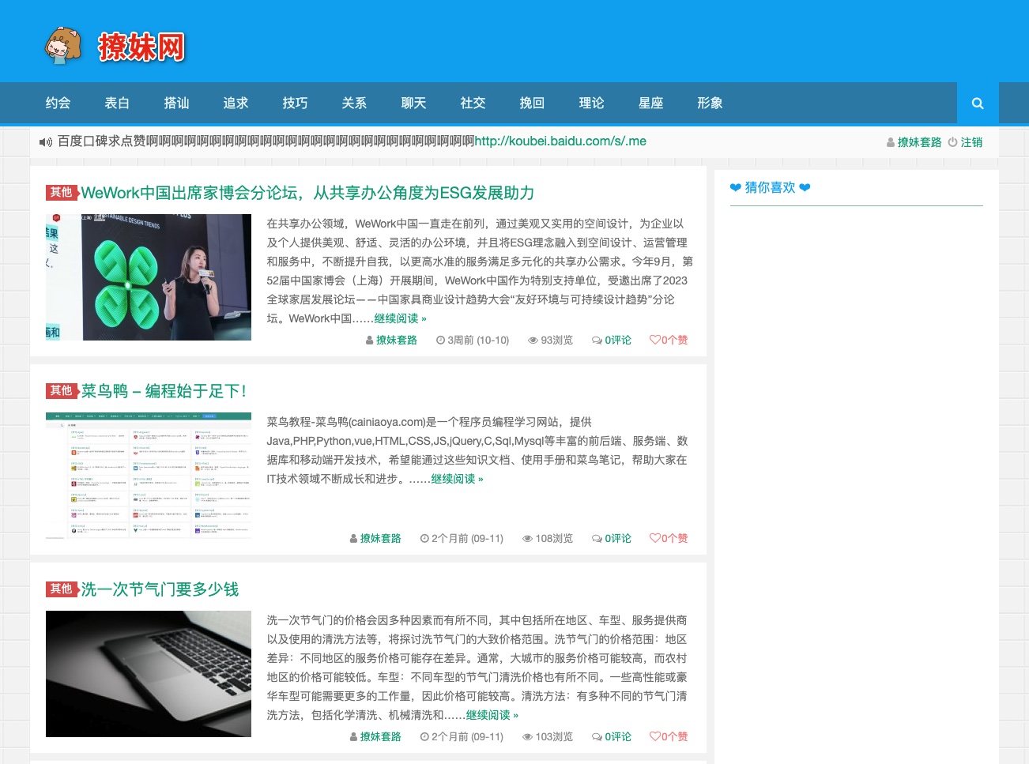
Task: Click heart like icon on 洗一次节气门 article
Action: pyautogui.click(x=654, y=736)
